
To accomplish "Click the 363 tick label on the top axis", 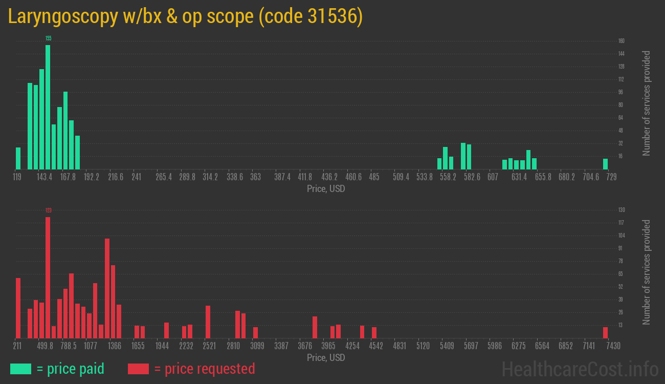I will pyautogui.click(x=255, y=177).
